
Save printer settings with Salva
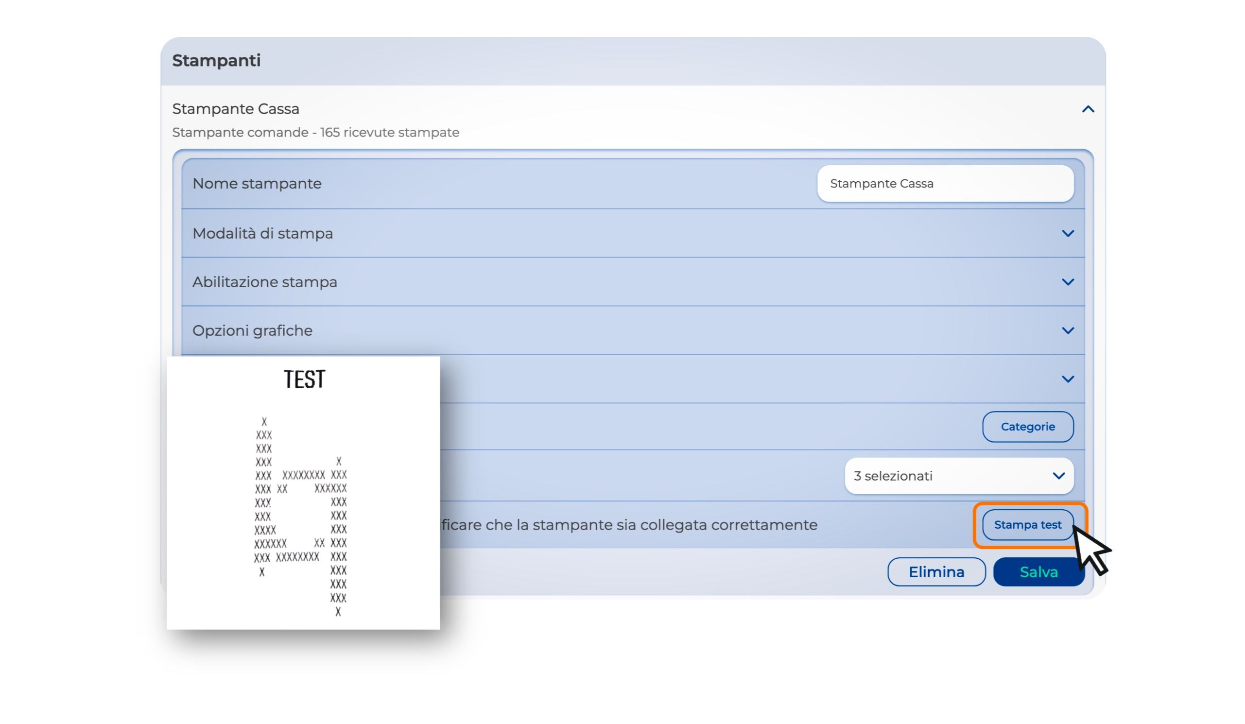click(x=1037, y=572)
